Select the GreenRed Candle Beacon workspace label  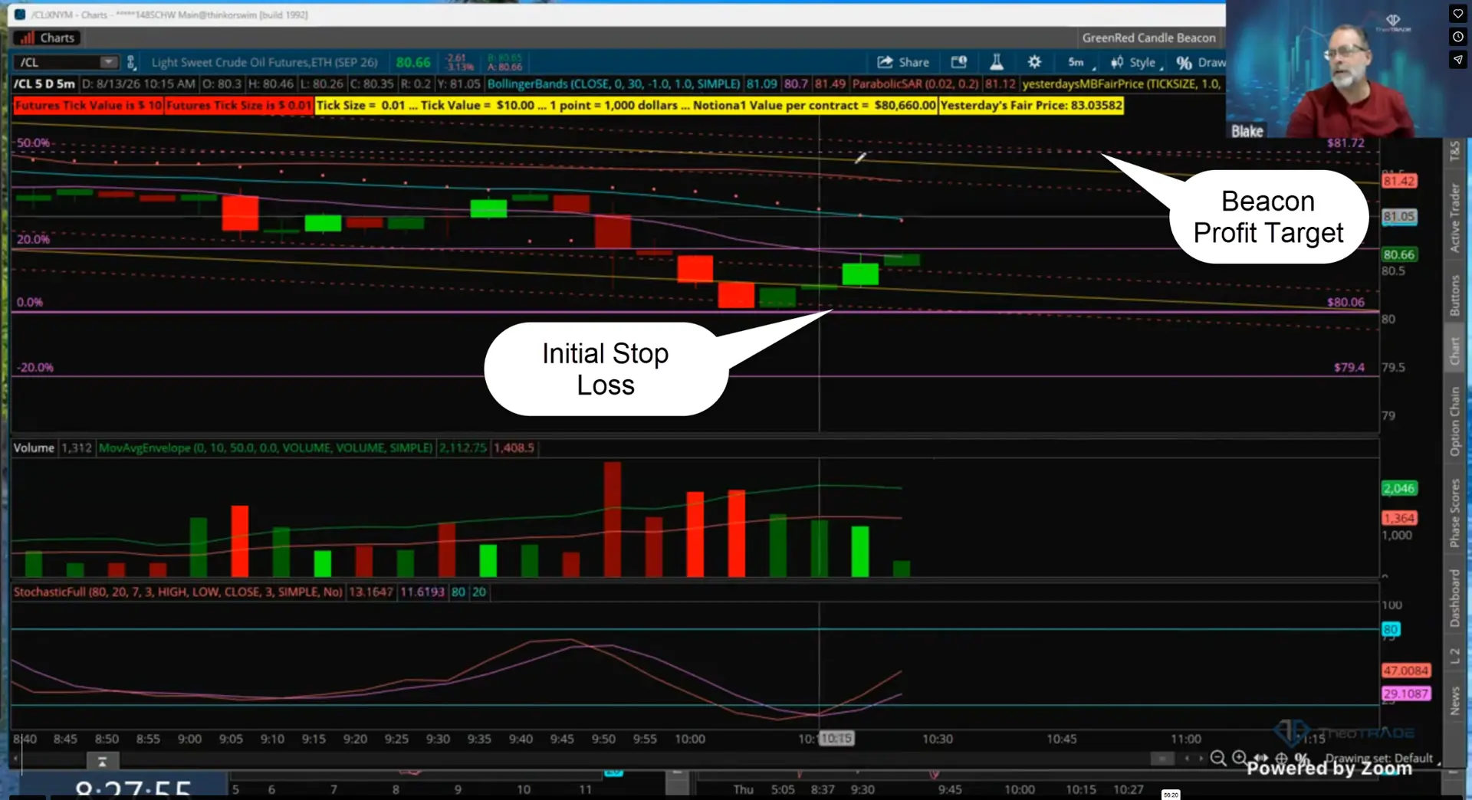1148,38
